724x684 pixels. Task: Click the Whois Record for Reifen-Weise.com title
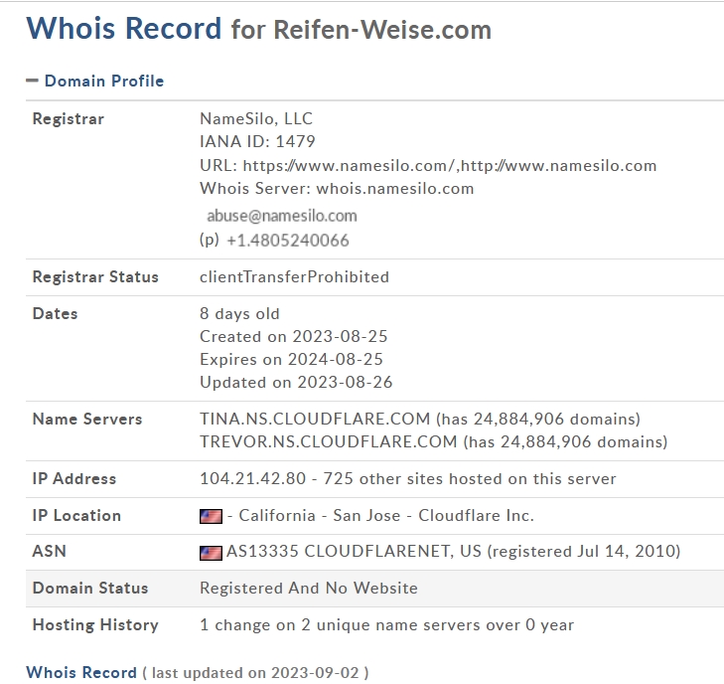pos(258,29)
